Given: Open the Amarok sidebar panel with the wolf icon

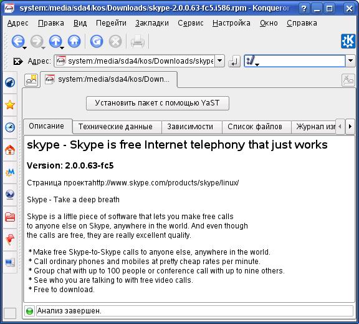Looking at the screenshot, I should [10, 82].
